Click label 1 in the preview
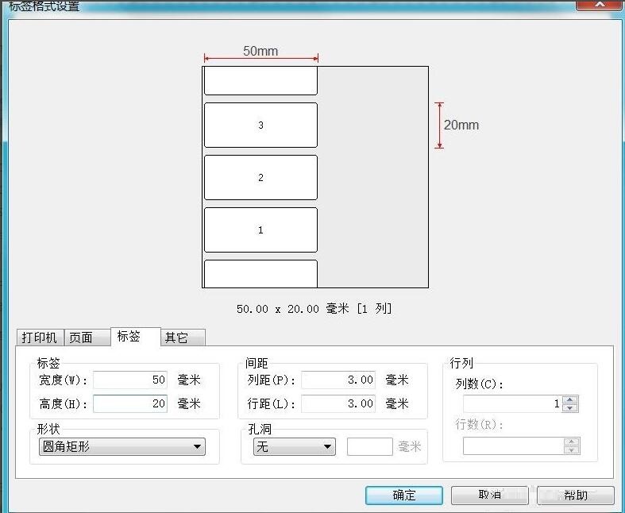Viewport: 625px width, 513px height. [x=260, y=230]
